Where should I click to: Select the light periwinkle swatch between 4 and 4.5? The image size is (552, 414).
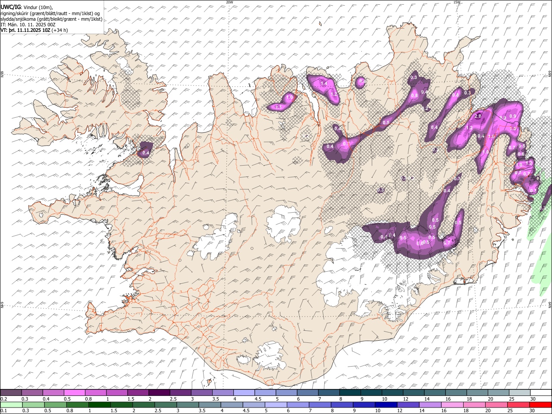point(244,392)
